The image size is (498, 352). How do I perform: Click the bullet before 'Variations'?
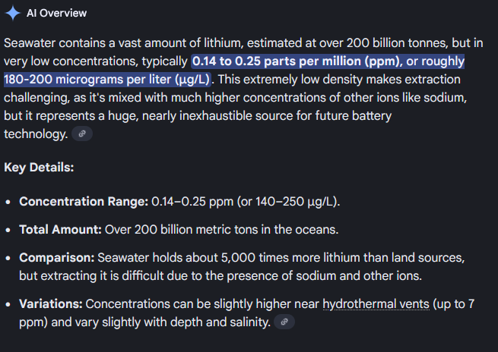click(8, 304)
